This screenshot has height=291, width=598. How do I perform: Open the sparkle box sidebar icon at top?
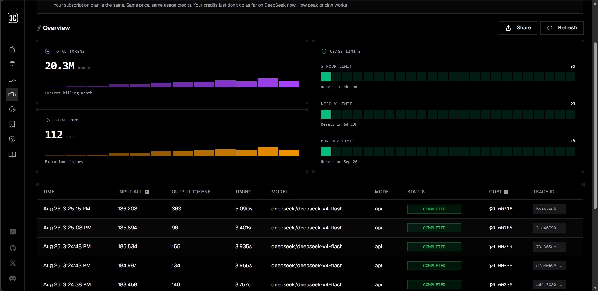click(x=12, y=49)
